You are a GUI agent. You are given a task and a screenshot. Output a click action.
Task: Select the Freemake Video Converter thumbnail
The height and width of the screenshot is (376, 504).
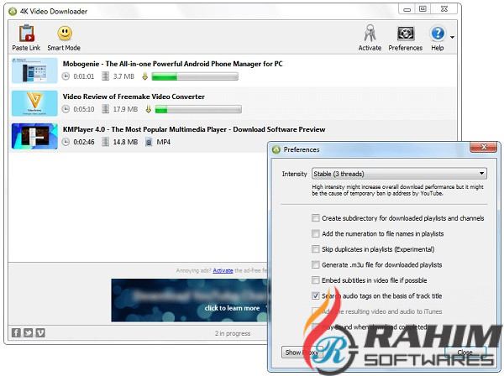pyautogui.click(x=34, y=103)
